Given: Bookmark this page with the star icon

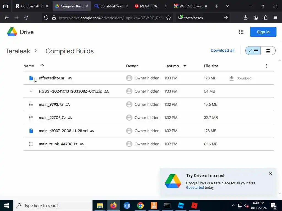Looking at the screenshot, I should pyautogui.click(x=169, y=18).
